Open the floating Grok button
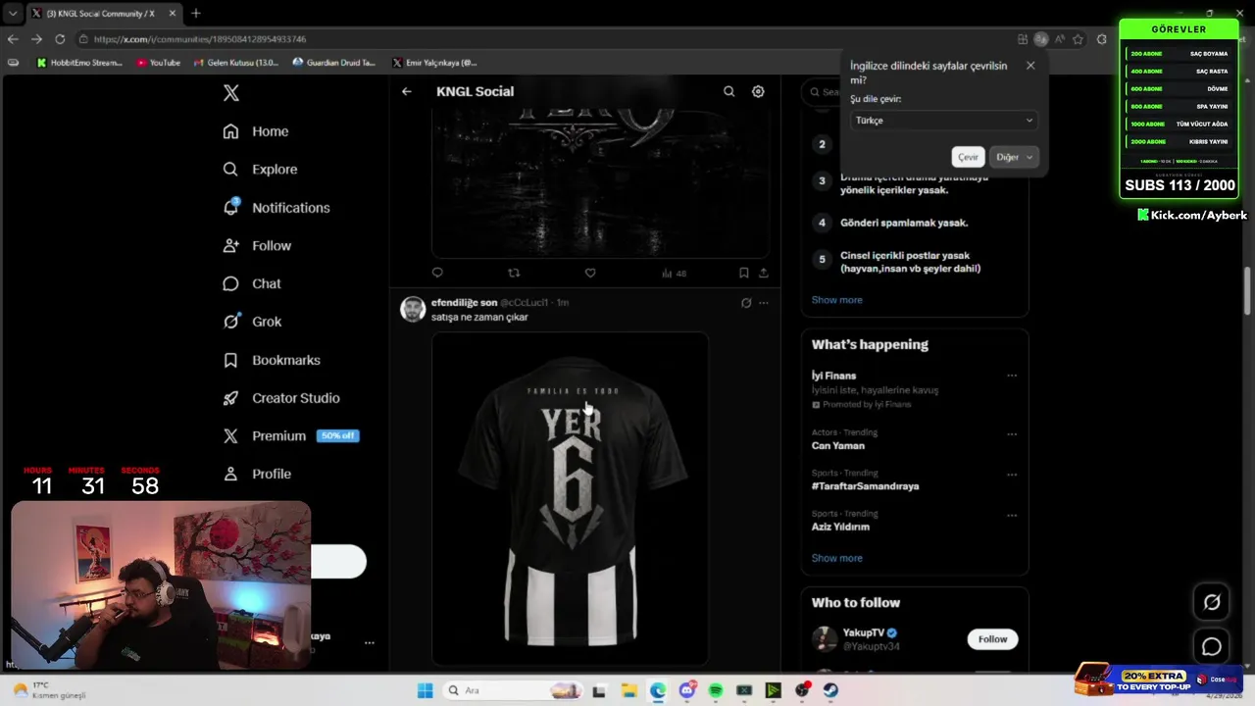 (1212, 602)
